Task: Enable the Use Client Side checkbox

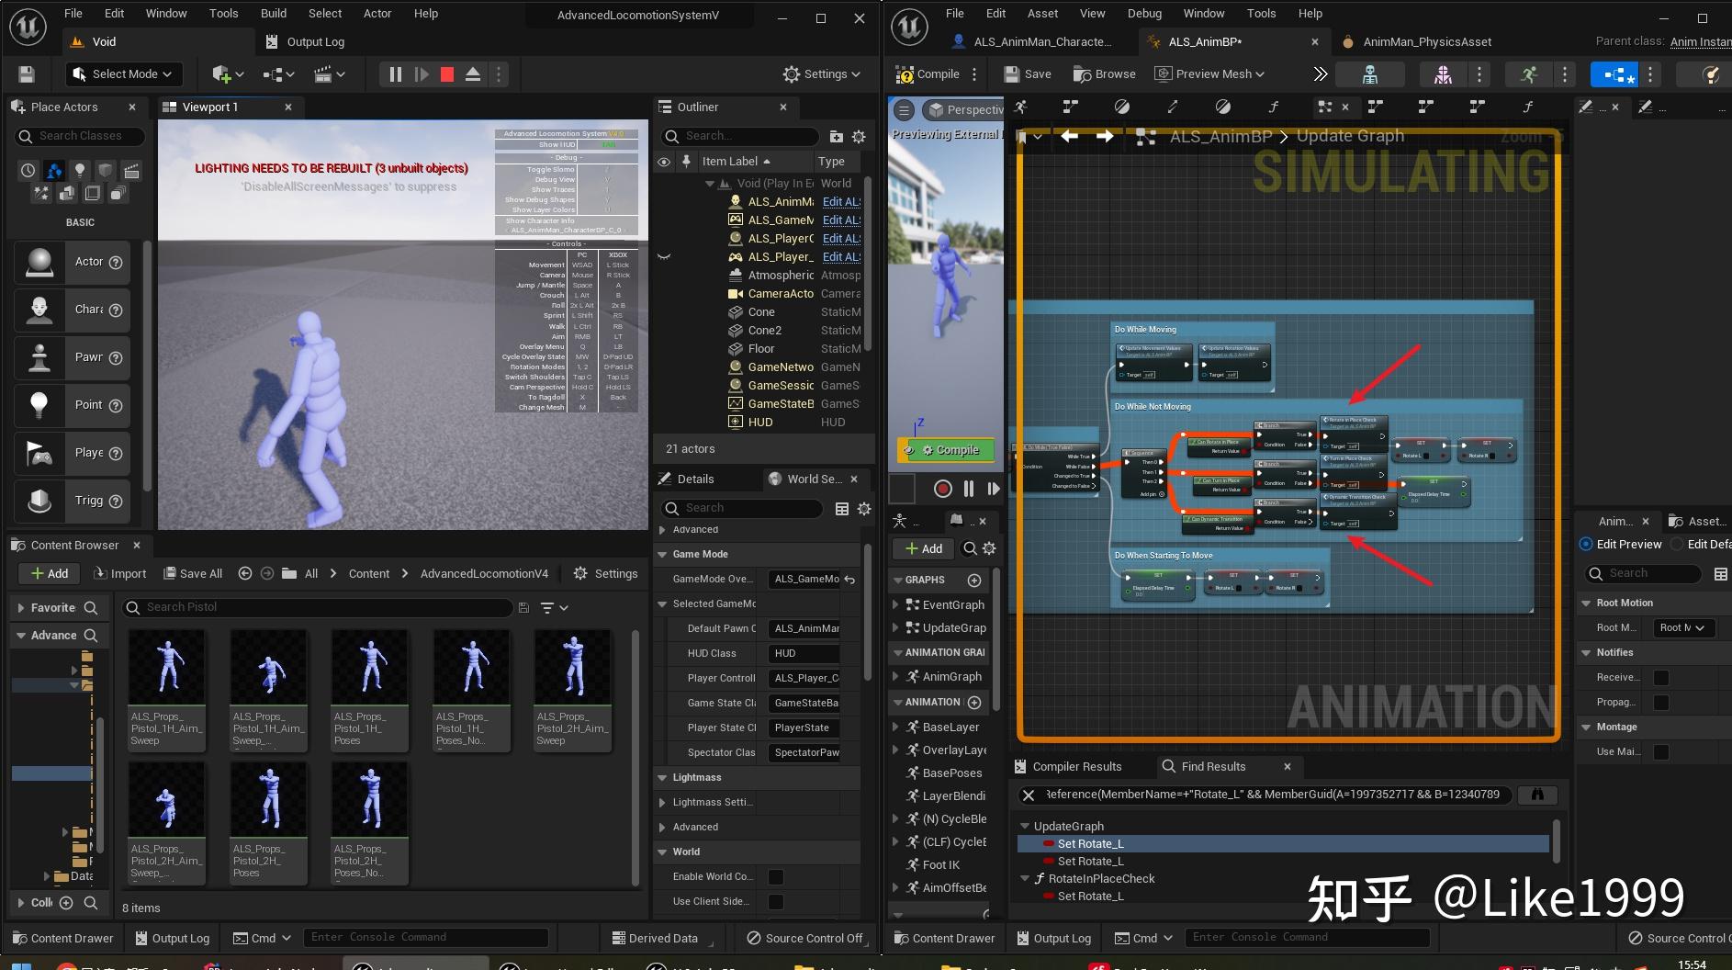Action: [776, 902]
